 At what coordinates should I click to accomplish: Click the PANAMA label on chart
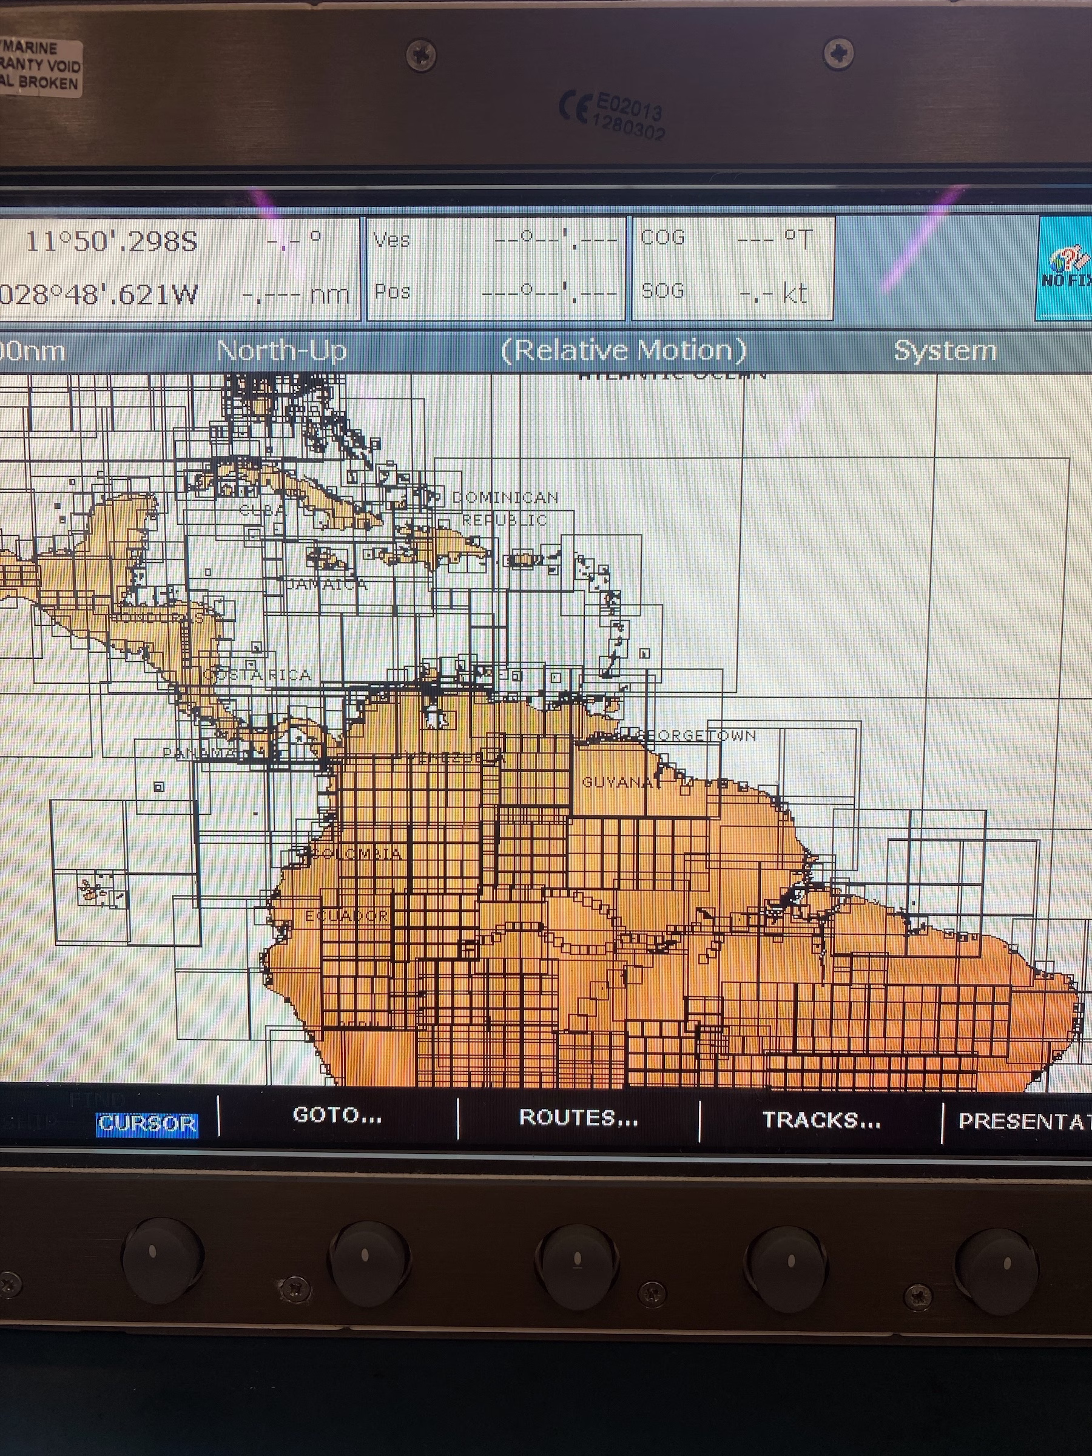click(x=200, y=752)
